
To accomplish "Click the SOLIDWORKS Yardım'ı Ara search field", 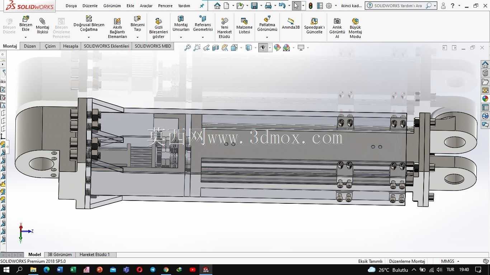I will pos(398,6).
